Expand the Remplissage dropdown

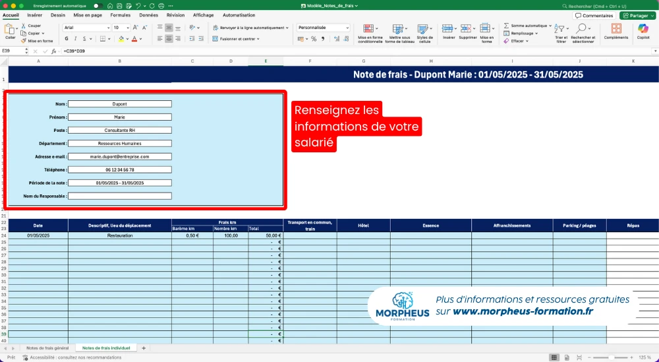tap(536, 33)
